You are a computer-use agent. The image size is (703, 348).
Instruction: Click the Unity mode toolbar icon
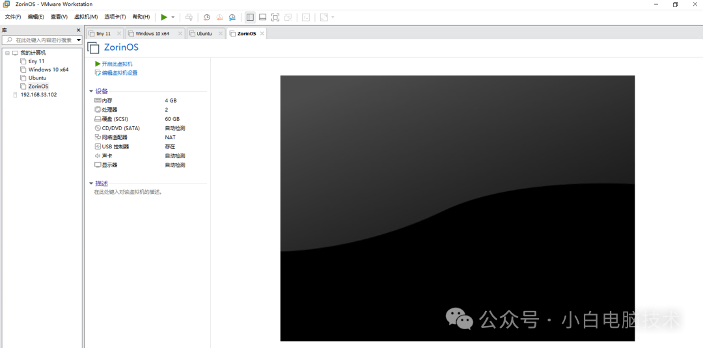[x=288, y=17]
